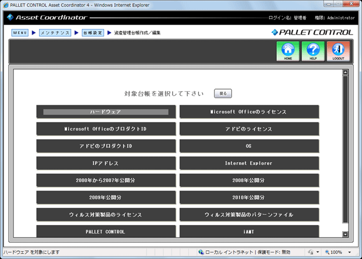The image size is (362, 259).
Task: Click the 戻る back button
Action: click(x=223, y=94)
